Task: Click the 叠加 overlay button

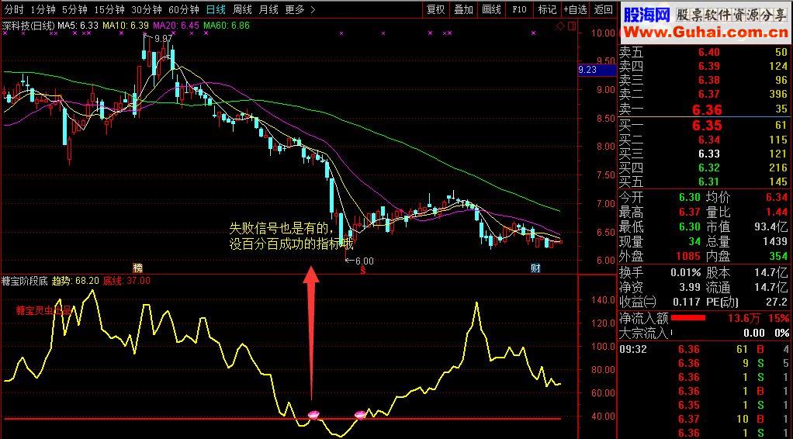Action: point(463,9)
